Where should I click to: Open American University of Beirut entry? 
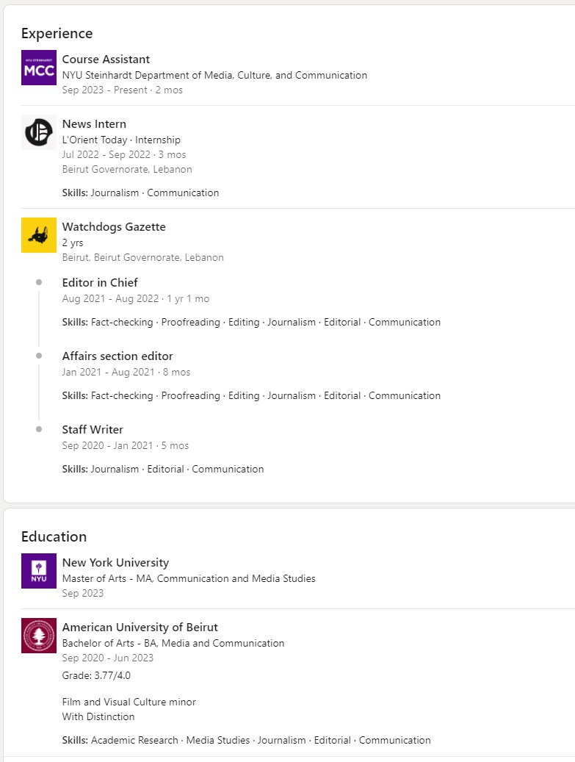pos(140,628)
